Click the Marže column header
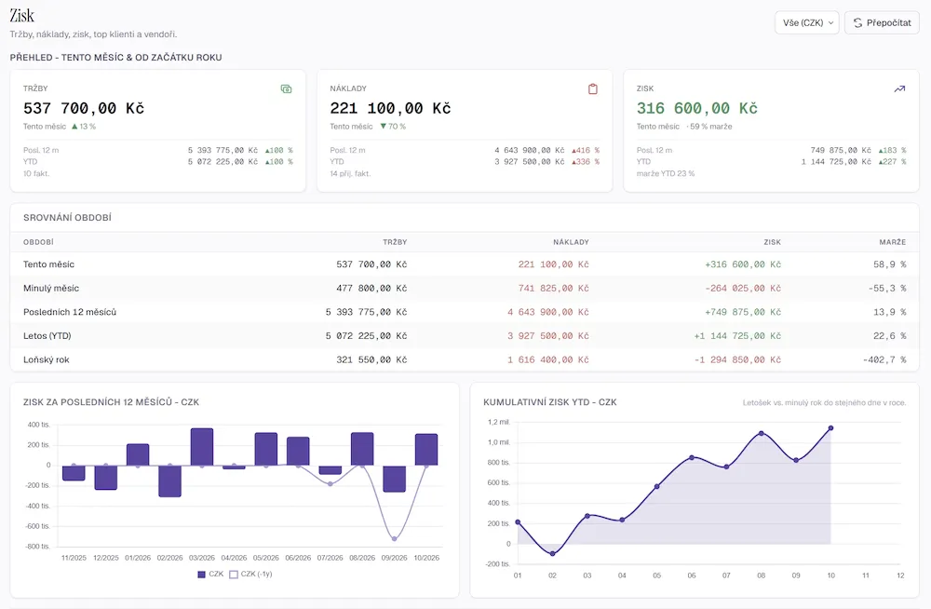Screen dimensions: 931x609 click(893, 242)
